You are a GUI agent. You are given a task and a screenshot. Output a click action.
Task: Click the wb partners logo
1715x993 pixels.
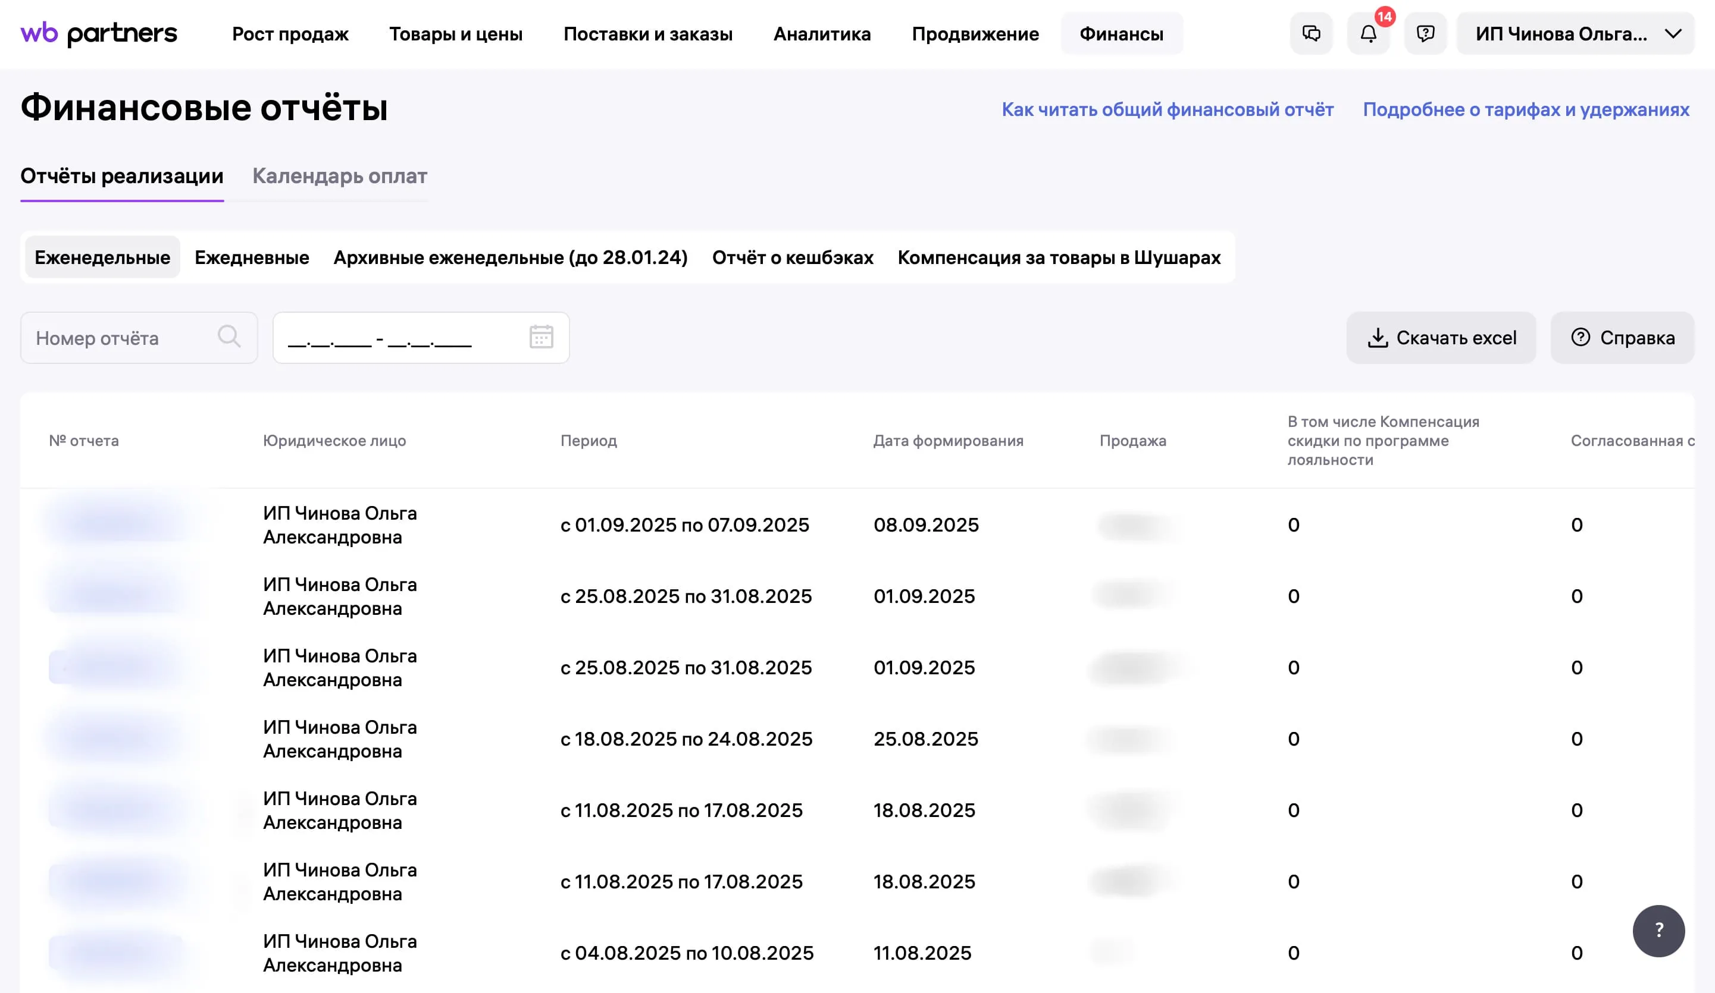99,33
